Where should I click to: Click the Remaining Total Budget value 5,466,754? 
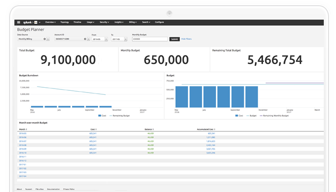click(275, 60)
